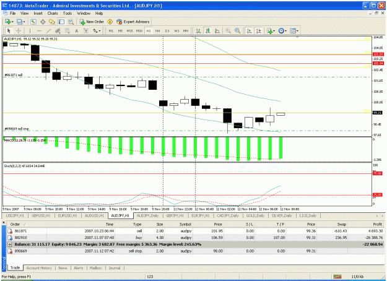Screen dimensions: 387x281
Task: Switch to the M5 timeframe
Action: (120, 31)
